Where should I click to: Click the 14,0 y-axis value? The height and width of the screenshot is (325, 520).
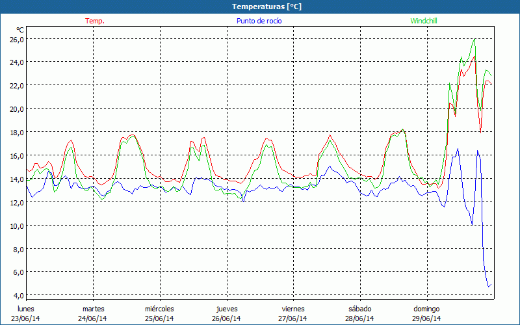click(x=16, y=179)
